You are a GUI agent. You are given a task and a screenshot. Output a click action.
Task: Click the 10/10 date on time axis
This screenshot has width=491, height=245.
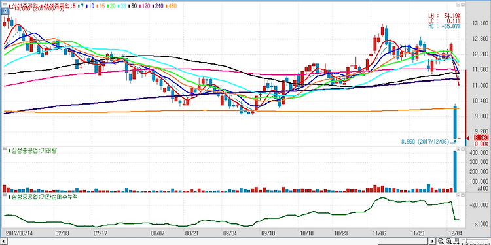pyautogui.click(x=307, y=233)
